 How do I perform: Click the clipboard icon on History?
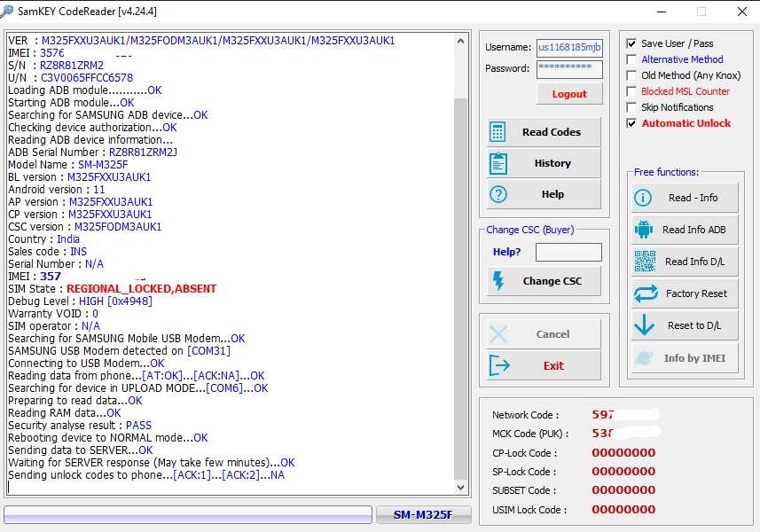[498, 163]
